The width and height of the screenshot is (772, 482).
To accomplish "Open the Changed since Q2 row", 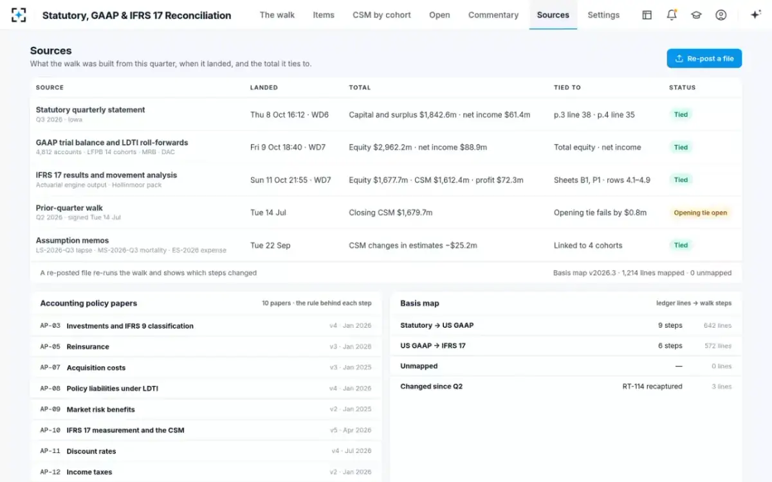I will tap(566, 386).
